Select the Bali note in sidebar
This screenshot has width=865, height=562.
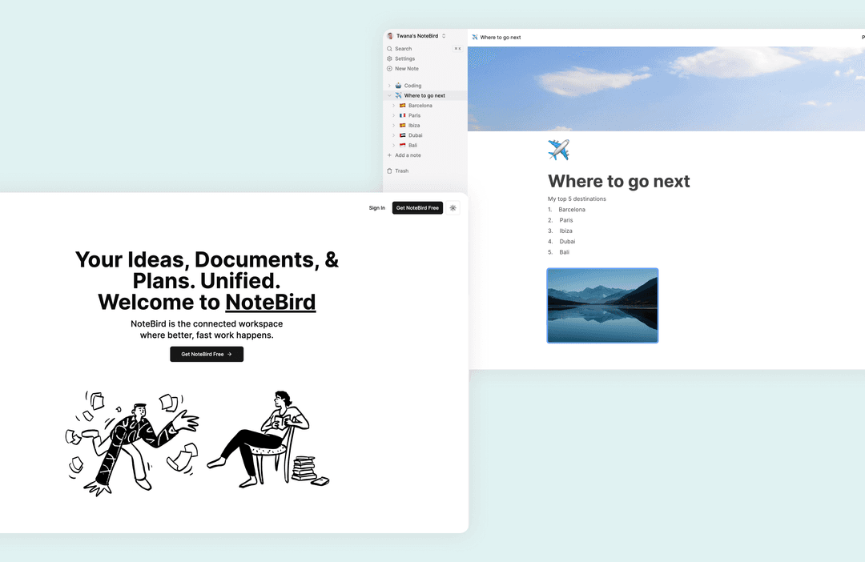click(413, 146)
